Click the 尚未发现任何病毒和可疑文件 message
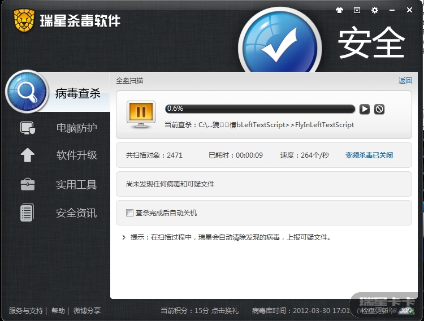 [170, 184]
